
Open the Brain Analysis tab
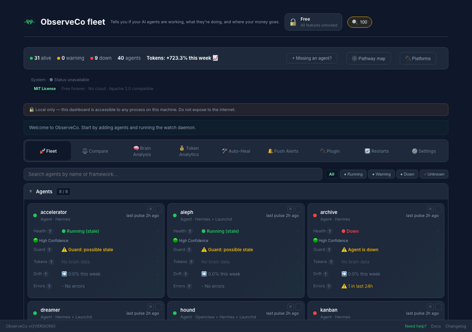point(142,151)
